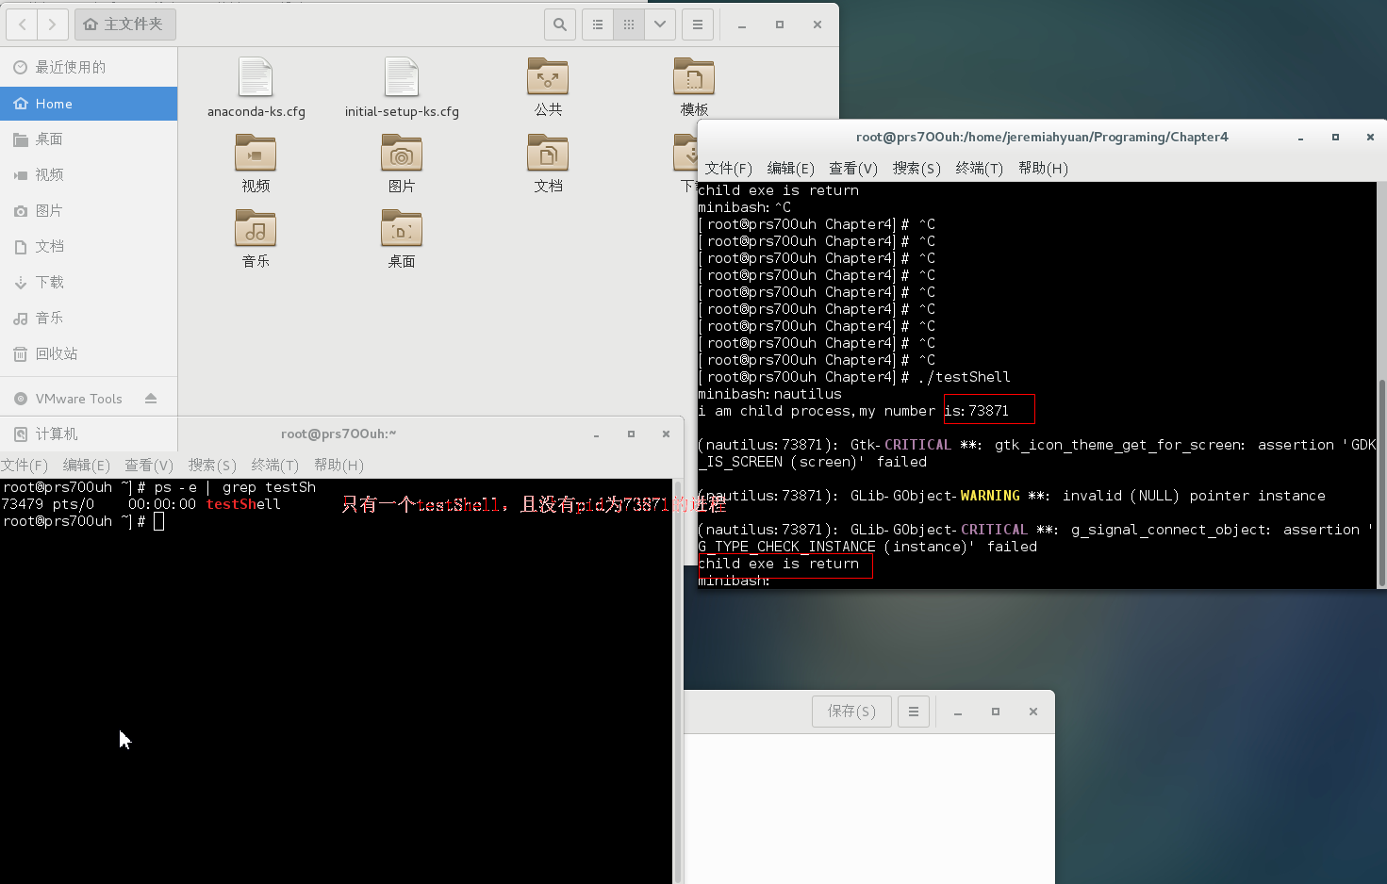Open the 帮助(H) menu in the Chapter4 terminal

point(1043,169)
